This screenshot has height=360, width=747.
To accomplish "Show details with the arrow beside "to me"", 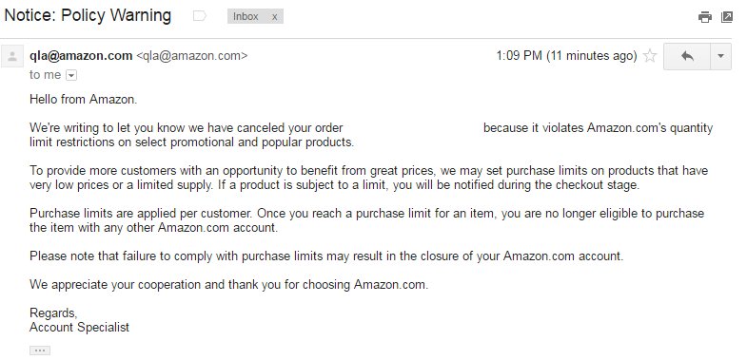I will click(x=71, y=76).
